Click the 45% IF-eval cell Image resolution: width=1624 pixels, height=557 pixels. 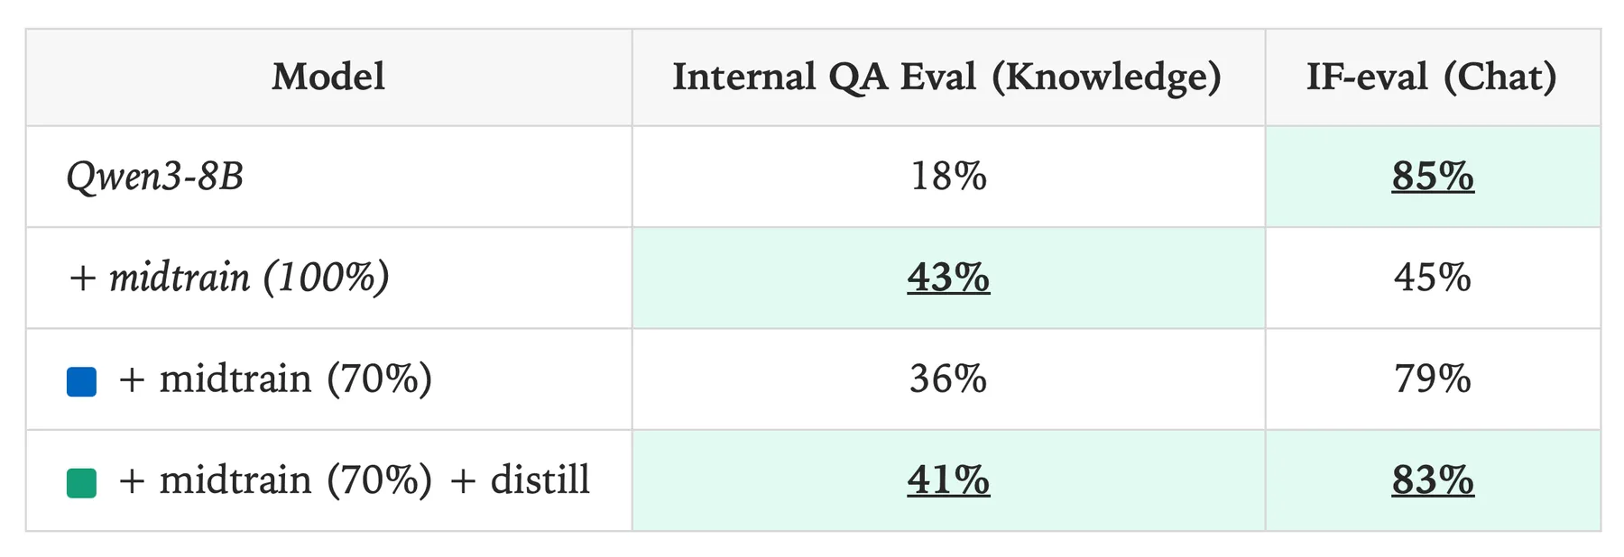pyautogui.click(x=1433, y=278)
